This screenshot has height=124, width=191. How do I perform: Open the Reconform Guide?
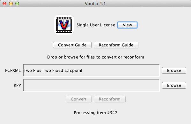click(x=116, y=45)
